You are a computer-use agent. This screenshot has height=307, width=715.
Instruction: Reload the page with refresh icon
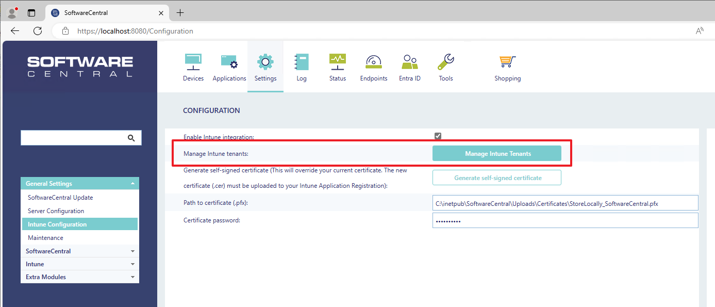[x=38, y=31]
